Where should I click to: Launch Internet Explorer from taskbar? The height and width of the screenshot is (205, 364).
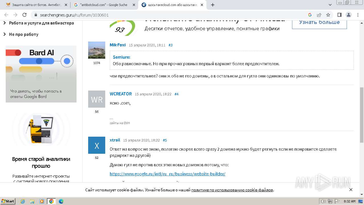point(22,201)
